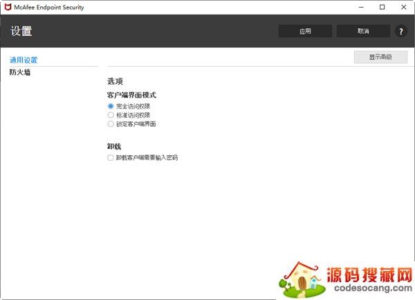Click the 取消 (Cancel) button

(363, 31)
